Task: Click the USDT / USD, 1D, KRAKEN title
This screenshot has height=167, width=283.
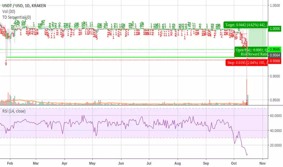Action: pyautogui.click(x=24, y=6)
